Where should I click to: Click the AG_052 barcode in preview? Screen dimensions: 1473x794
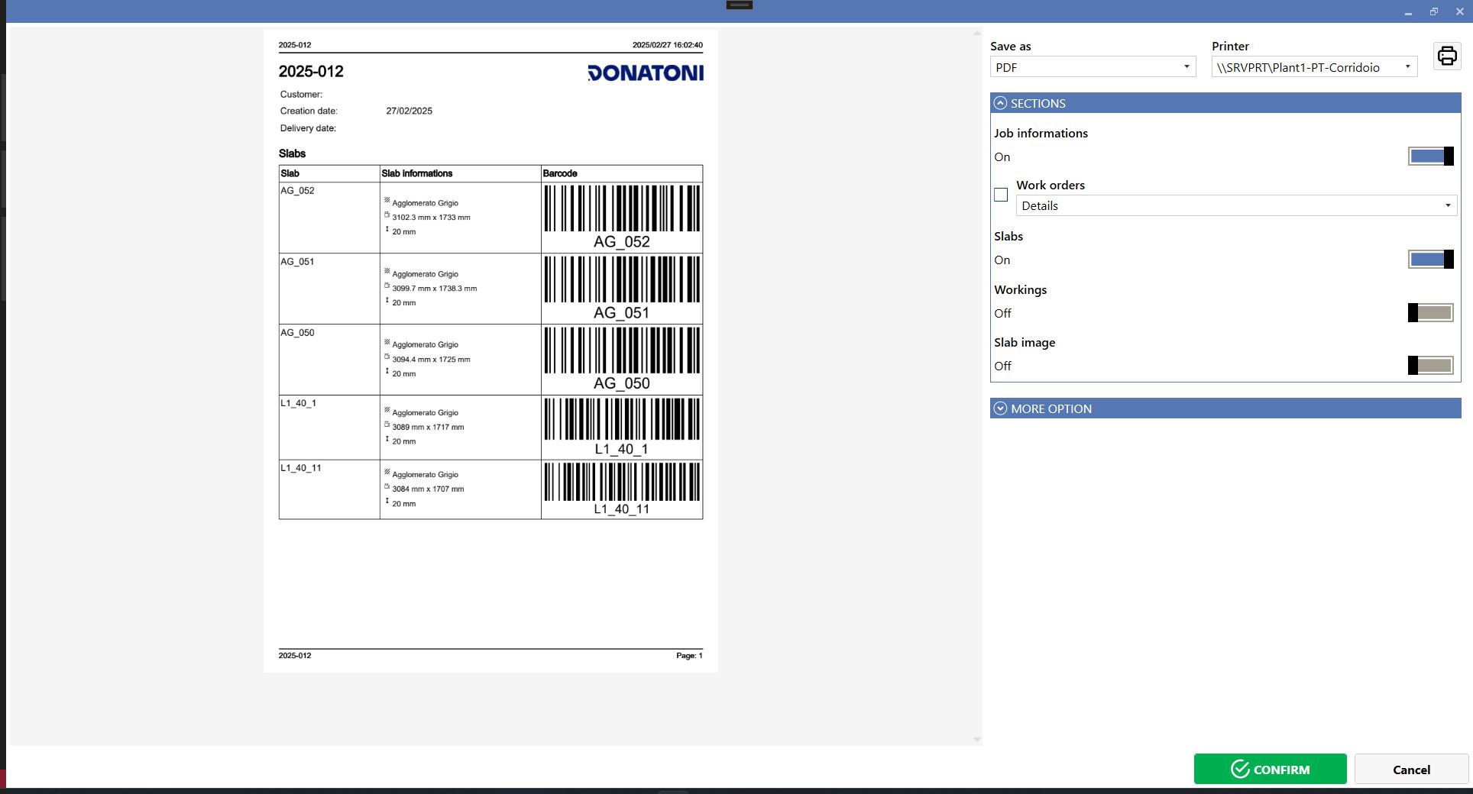tap(622, 218)
